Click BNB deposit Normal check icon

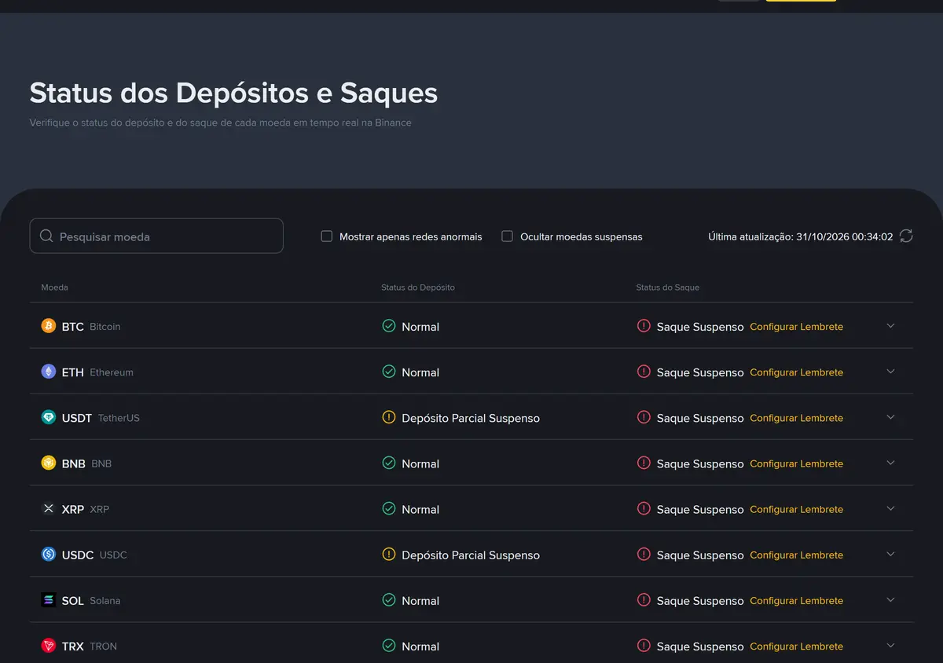tap(388, 463)
